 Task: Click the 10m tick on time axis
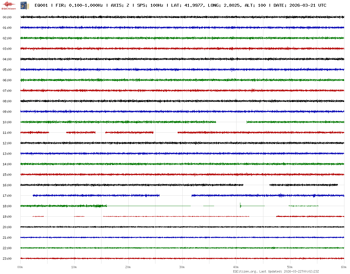(x=74, y=267)
